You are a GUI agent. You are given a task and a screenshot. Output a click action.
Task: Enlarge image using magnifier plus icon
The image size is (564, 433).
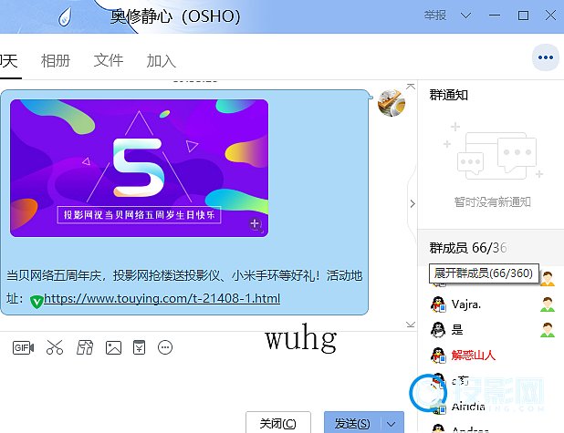click(256, 225)
